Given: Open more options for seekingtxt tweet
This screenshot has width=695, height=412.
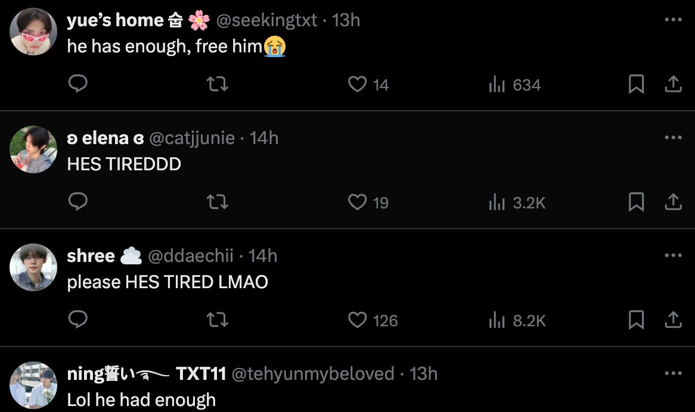Looking at the screenshot, I should 673,20.
